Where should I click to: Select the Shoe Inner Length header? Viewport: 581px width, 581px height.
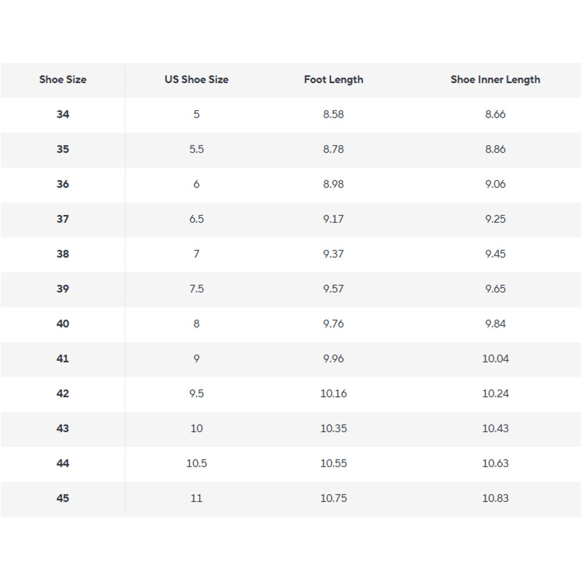coord(495,80)
